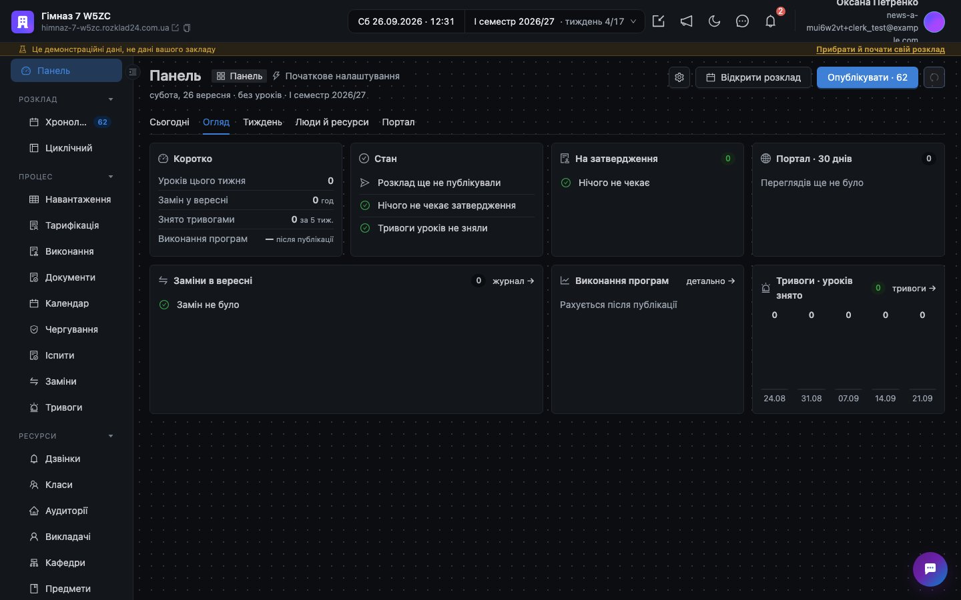The height and width of the screenshot is (600, 961).
Task: Open Тарифікація from sidebar
Action: coord(66,225)
